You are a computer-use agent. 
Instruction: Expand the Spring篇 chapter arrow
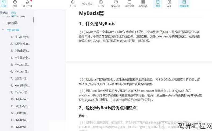click(3, 23)
